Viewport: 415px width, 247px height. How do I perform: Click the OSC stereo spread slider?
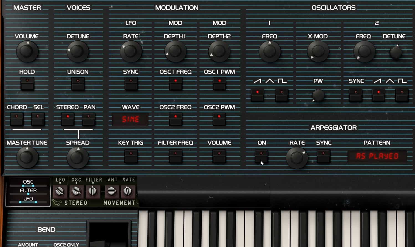28,186
